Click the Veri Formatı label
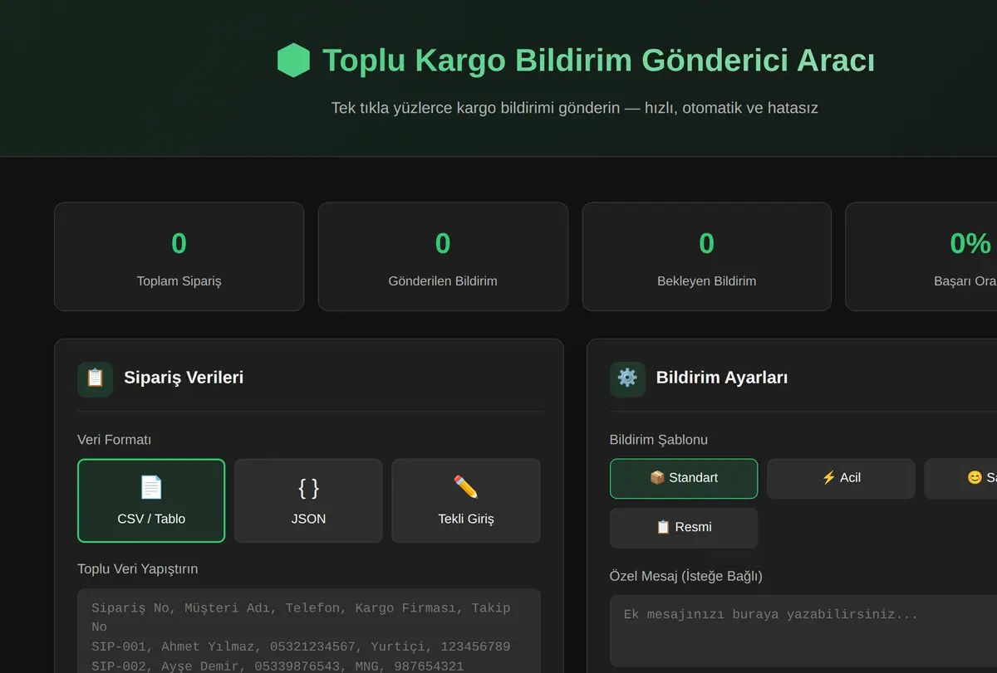Viewport: 997px width, 673px height. coord(115,440)
